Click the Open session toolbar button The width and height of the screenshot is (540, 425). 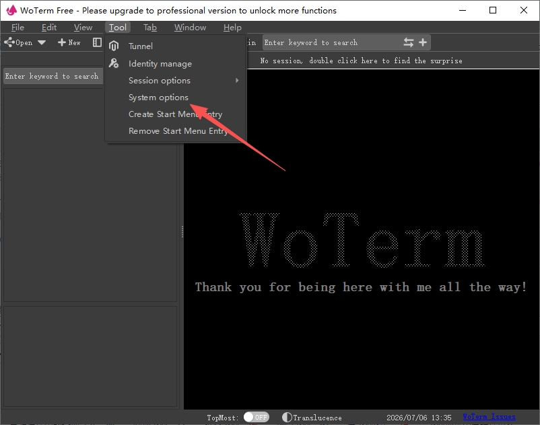tap(19, 42)
